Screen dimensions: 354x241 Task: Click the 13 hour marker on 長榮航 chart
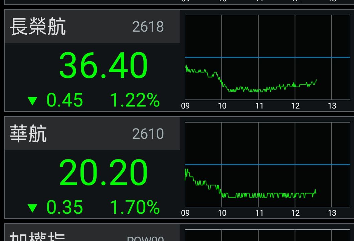[332, 106]
